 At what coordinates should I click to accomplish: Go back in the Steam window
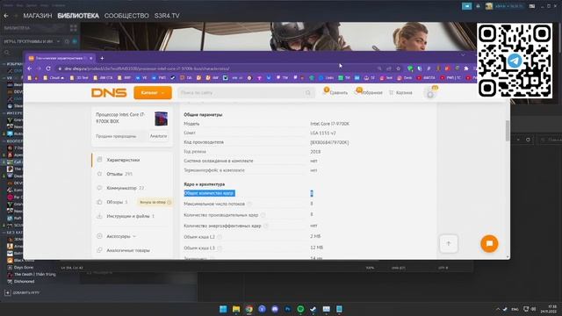tap(6, 16)
